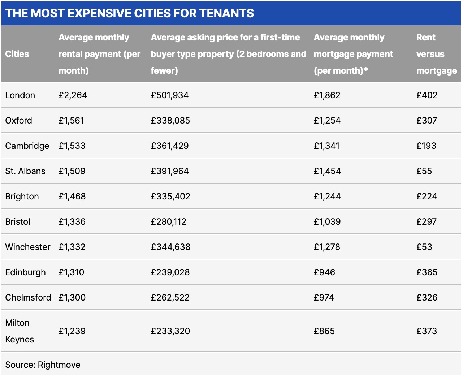
Task: Select London's £402 rent versus mortgage value
Action: (427, 95)
